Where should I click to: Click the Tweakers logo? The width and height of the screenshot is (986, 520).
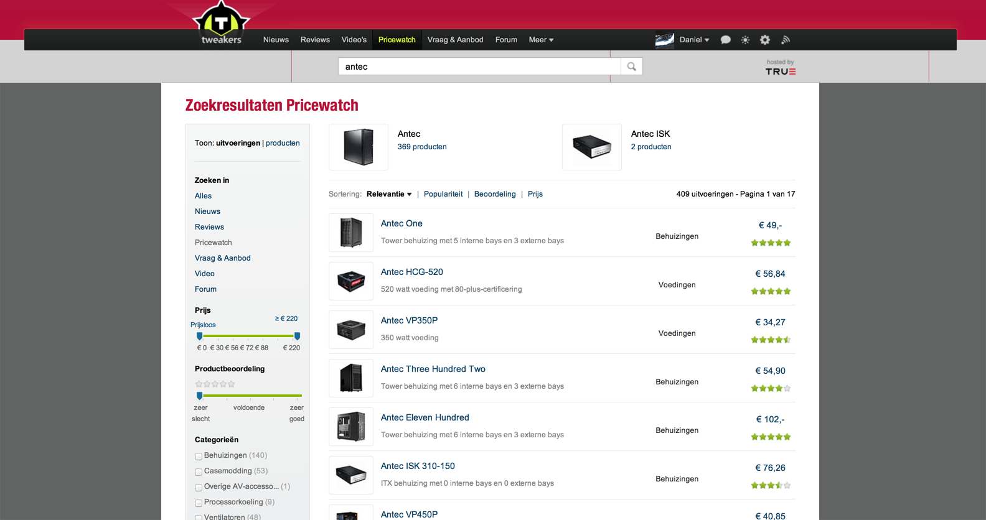pos(221,24)
